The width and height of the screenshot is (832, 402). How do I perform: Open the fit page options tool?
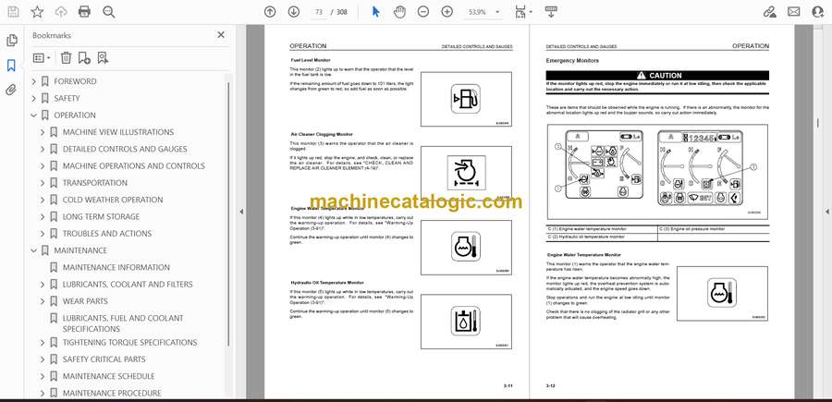523,12
